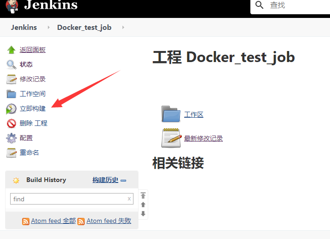
Task: Open 修改记录 in the side menu
Action: click(33, 79)
